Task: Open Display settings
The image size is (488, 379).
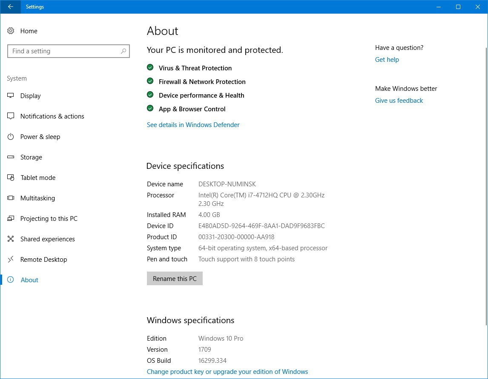Action: [30, 96]
